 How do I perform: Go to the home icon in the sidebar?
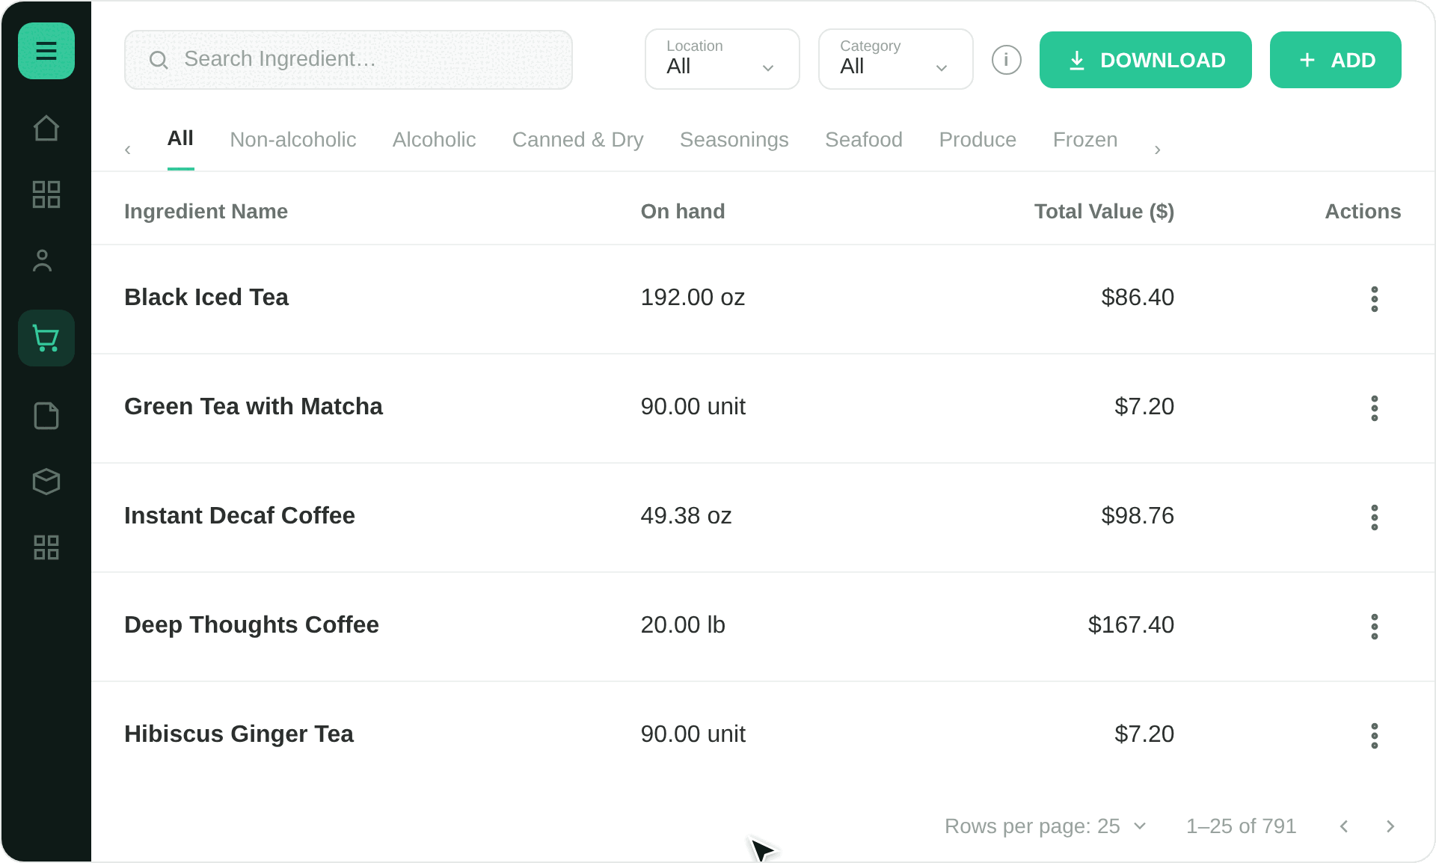[46, 129]
